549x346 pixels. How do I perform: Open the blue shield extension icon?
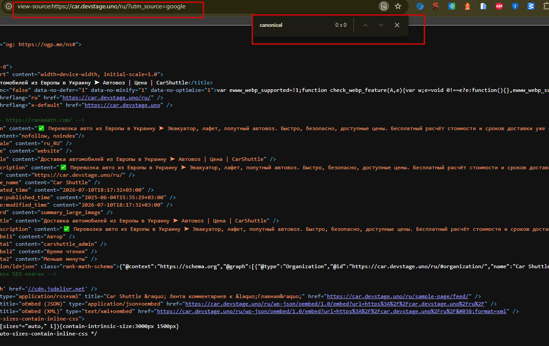pos(515,6)
